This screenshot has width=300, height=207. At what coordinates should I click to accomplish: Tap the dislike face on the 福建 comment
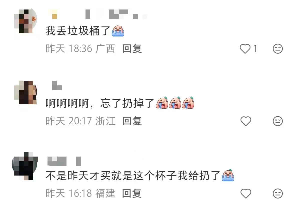277,194
